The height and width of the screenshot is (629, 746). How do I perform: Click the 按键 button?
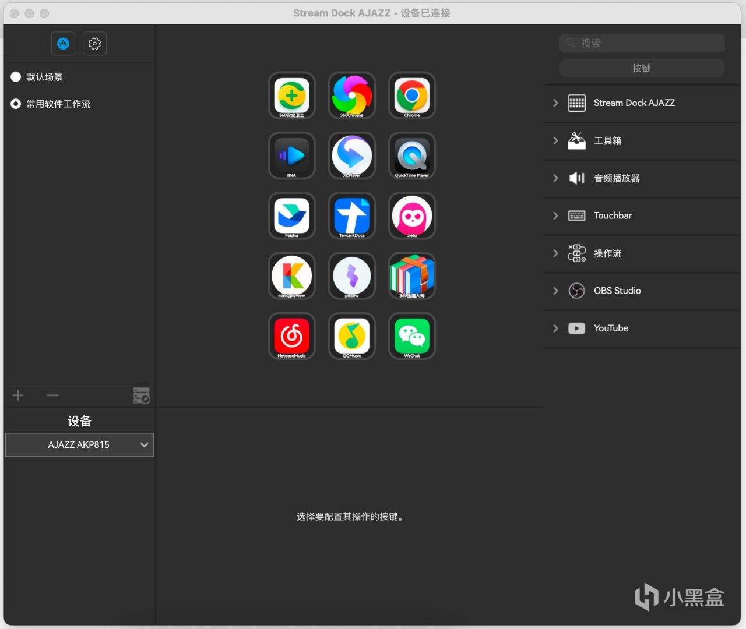[642, 68]
